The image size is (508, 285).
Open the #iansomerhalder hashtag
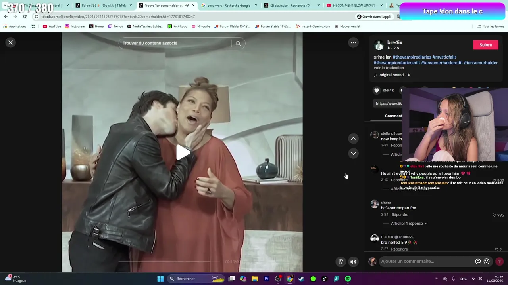pyautogui.click(x=481, y=63)
